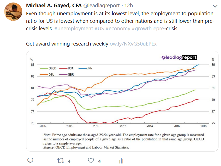Screen dimensions: 221x166
Task: Open the Michael A. Gayed, CFA profile name
Action: coord(54,6)
